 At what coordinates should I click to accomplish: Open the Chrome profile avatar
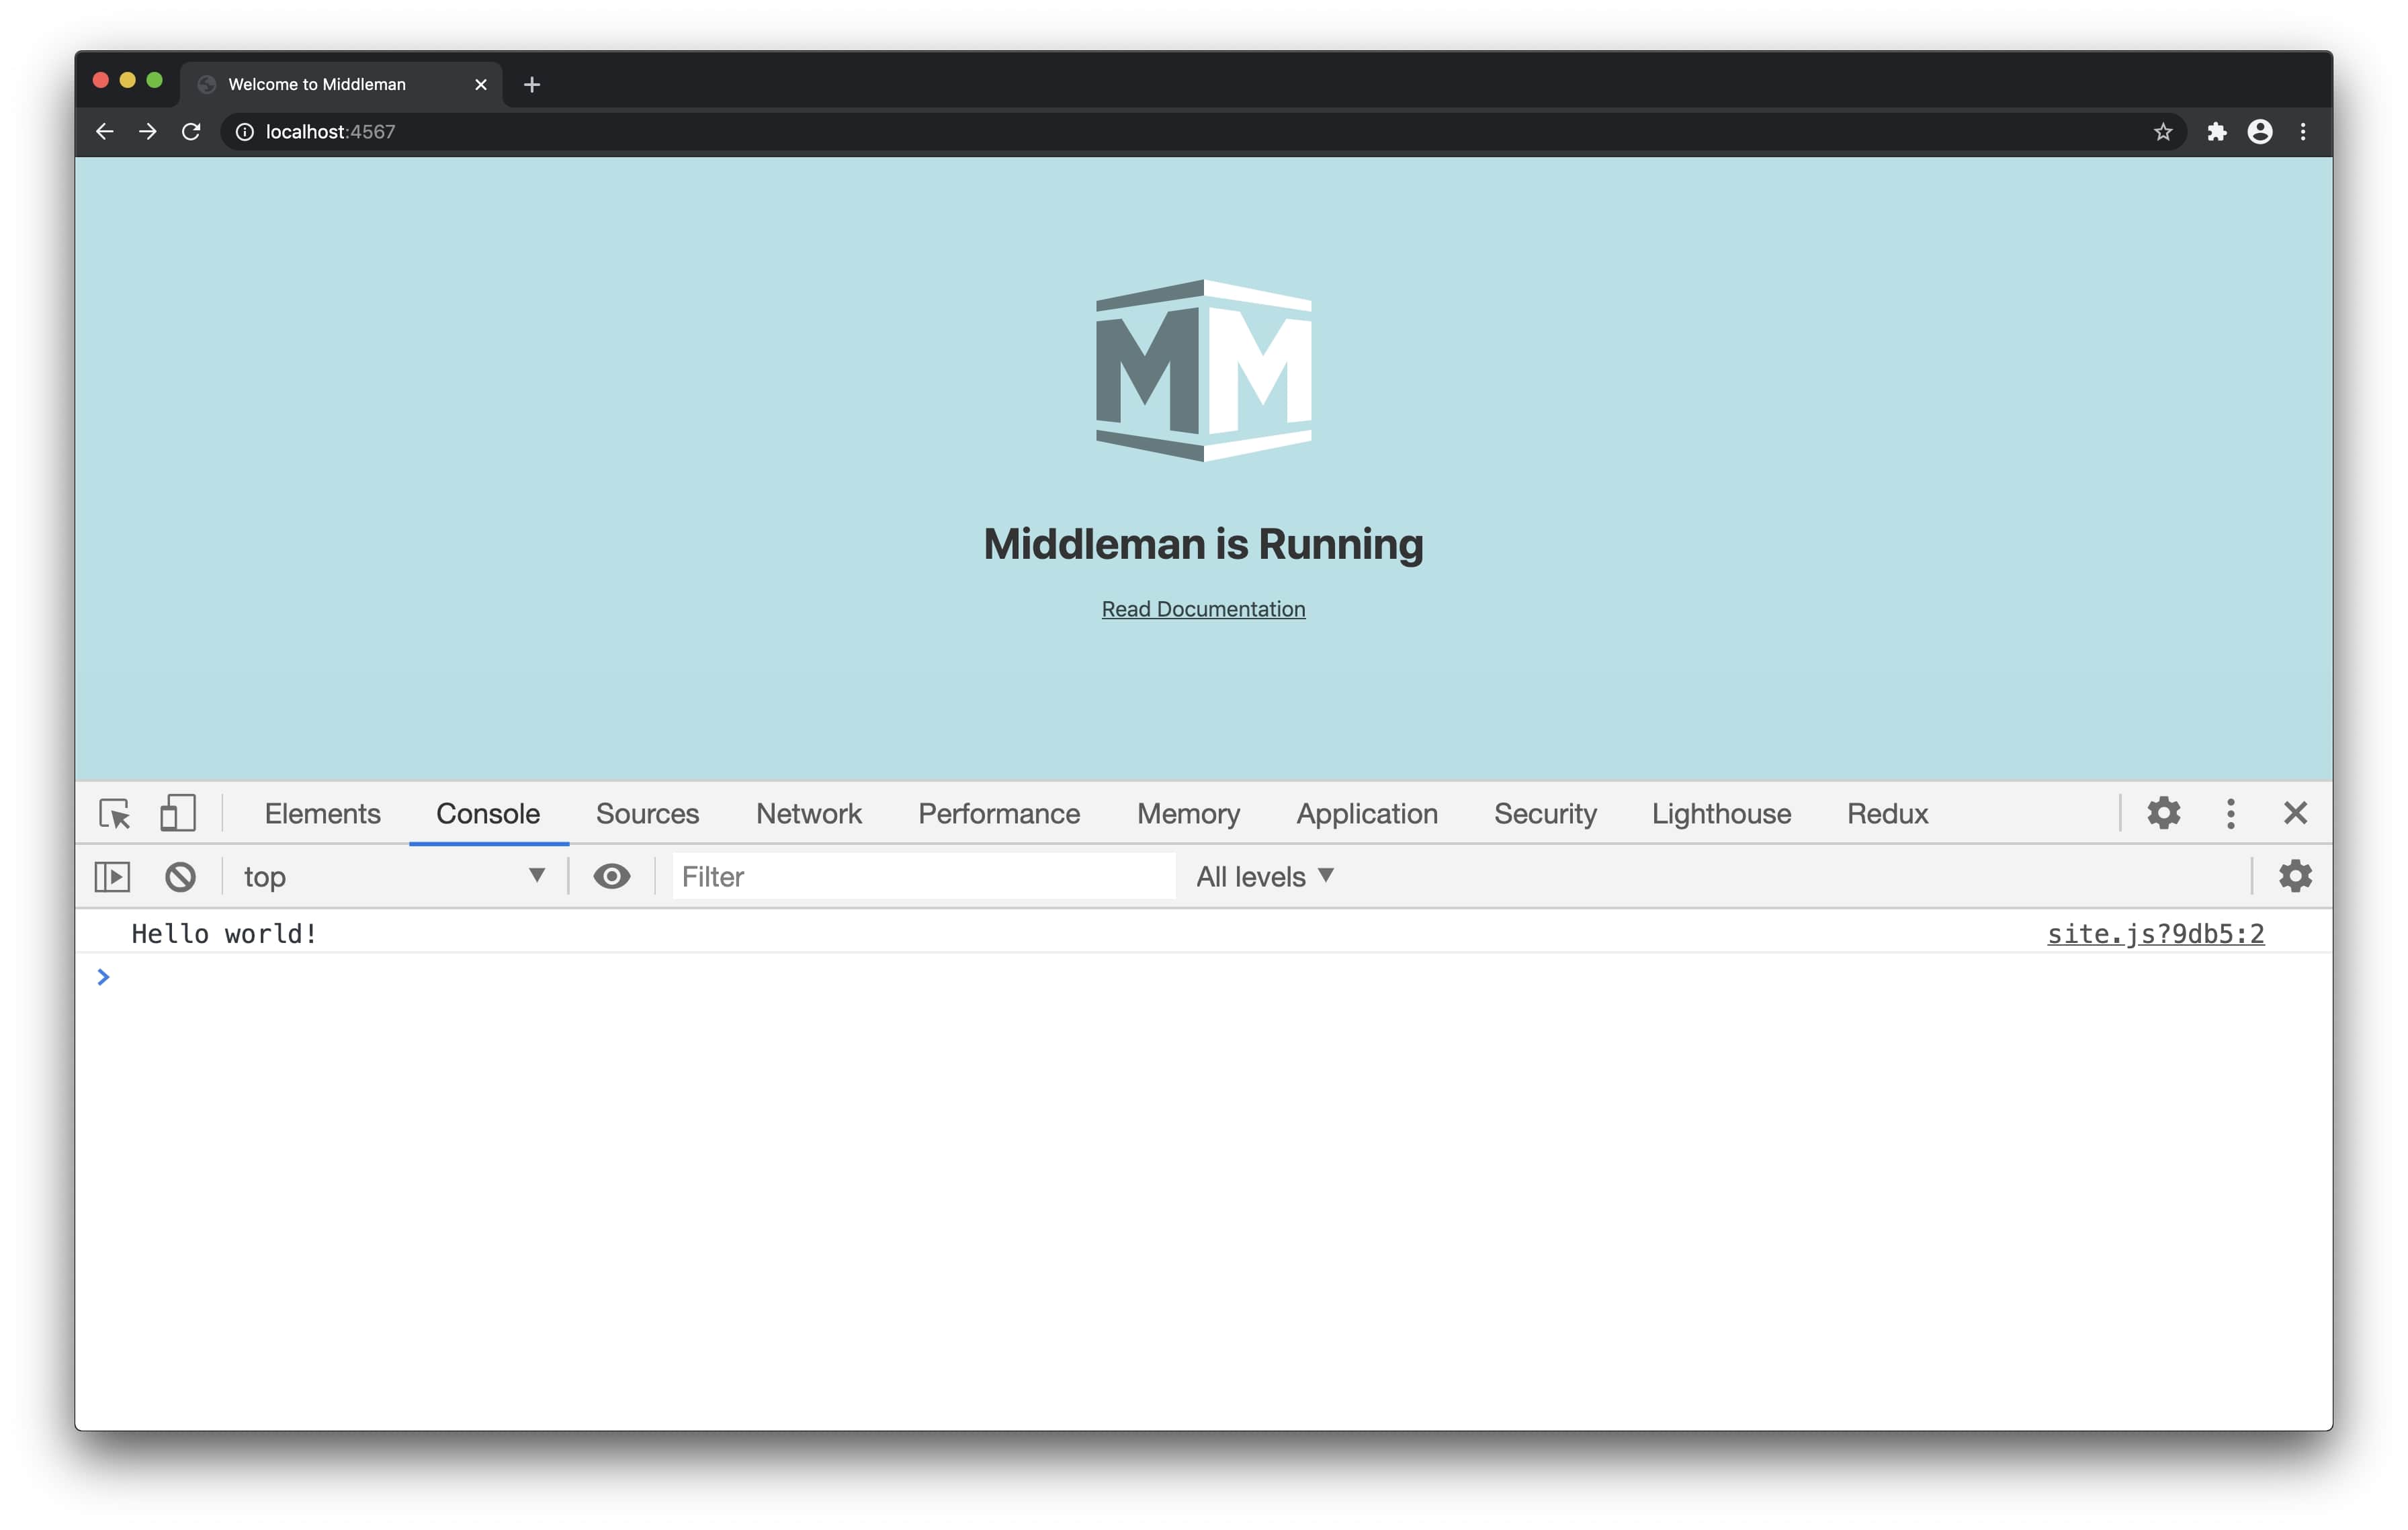[2259, 132]
